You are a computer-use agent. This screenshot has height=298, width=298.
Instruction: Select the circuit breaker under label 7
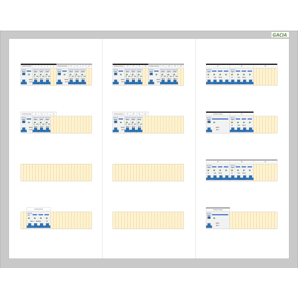pyautogui.click(x=83, y=77)
